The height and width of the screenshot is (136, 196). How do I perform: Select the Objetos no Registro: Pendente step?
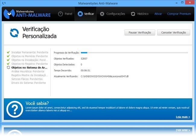(x=30, y=64)
